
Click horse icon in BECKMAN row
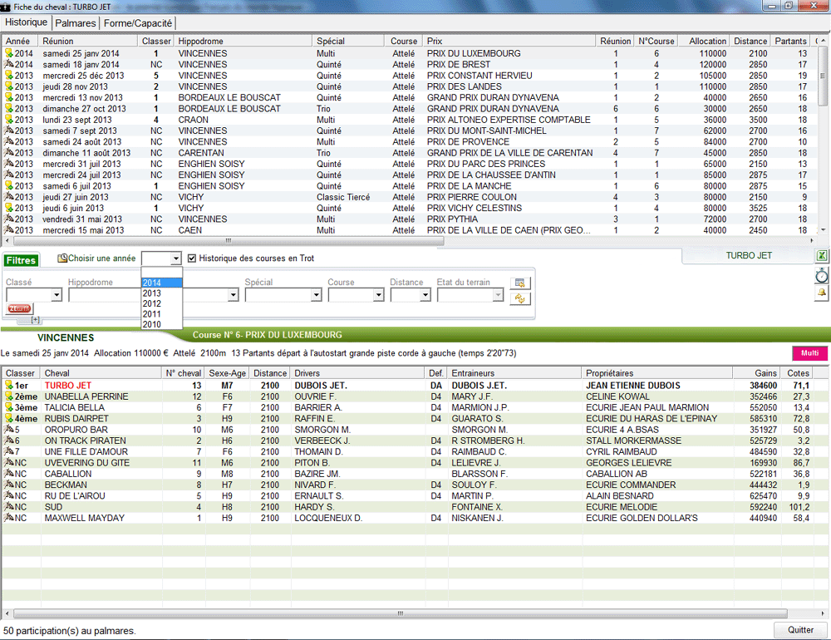8,485
